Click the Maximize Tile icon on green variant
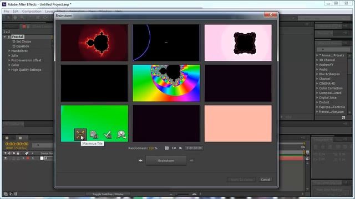This screenshot has height=199, width=355. [80, 134]
